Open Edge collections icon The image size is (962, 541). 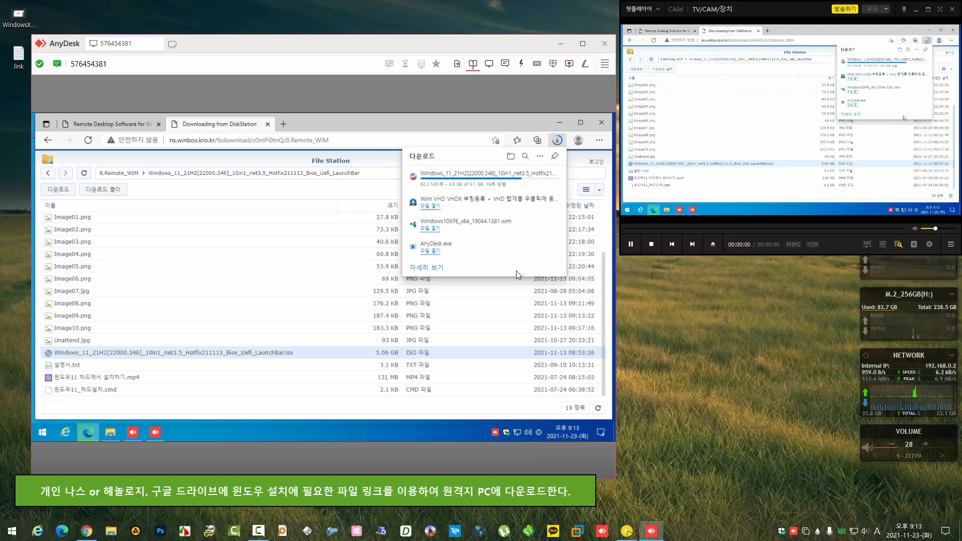pyautogui.click(x=537, y=140)
